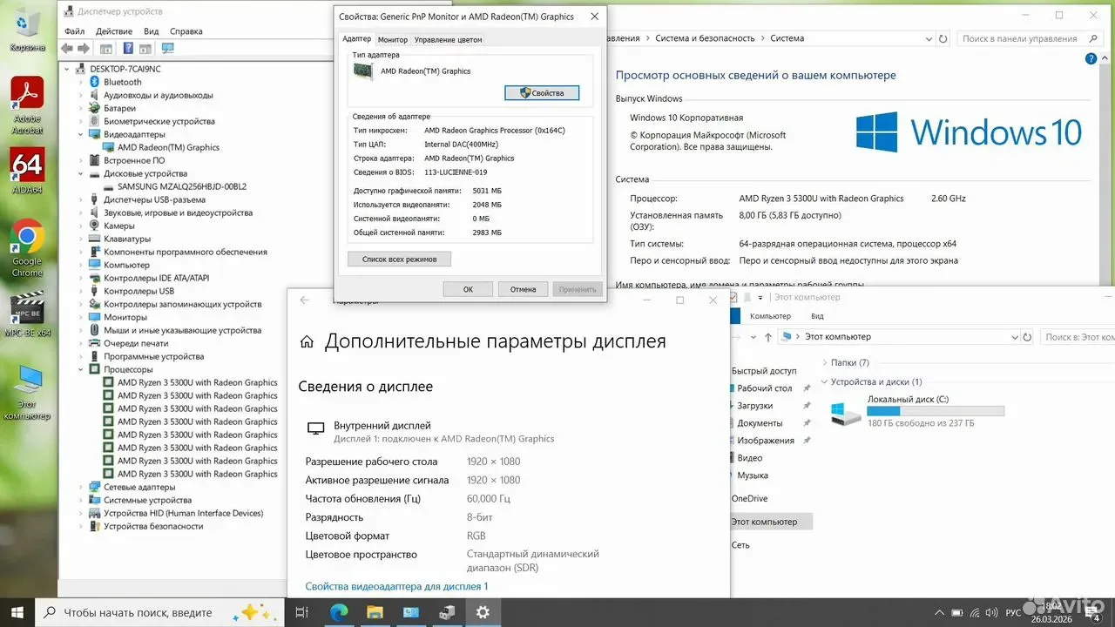Click the Explorer search field

pos(1078,337)
